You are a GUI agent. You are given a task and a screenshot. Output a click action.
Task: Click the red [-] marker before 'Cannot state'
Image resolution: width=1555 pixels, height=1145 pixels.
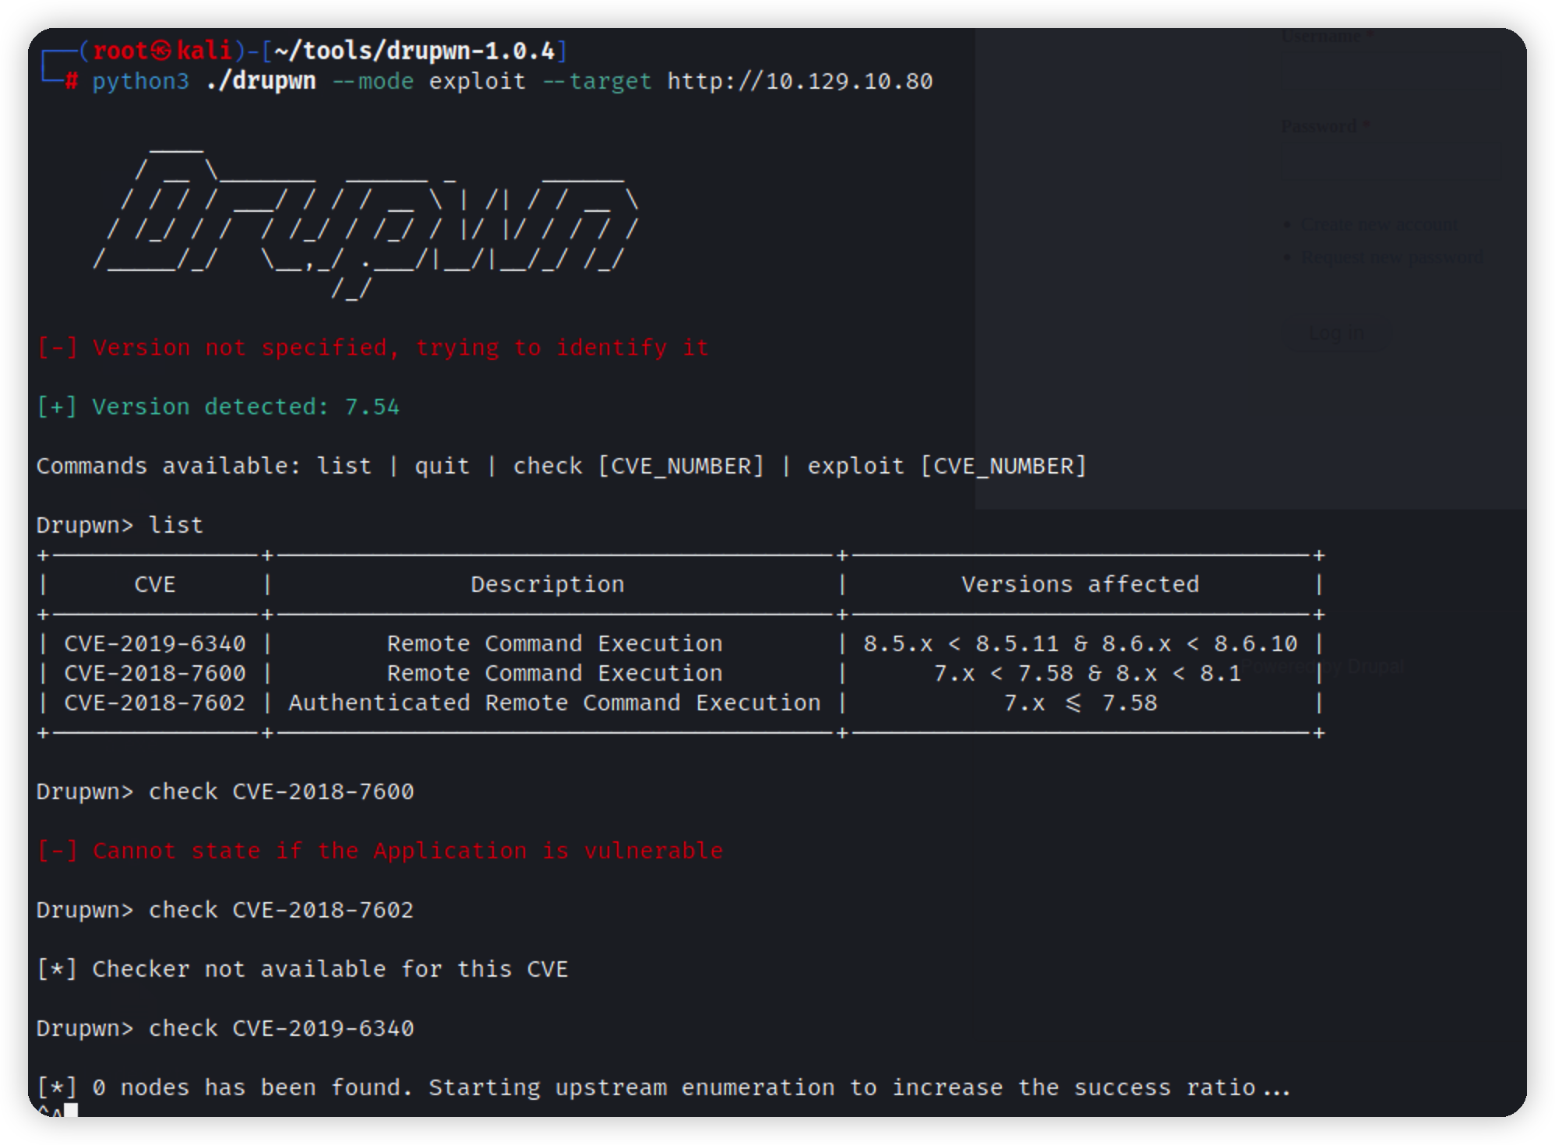(57, 851)
